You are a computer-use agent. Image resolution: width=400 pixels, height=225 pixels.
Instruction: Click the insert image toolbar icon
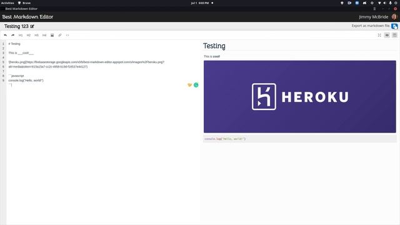pyautogui.click(x=52, y=35)
